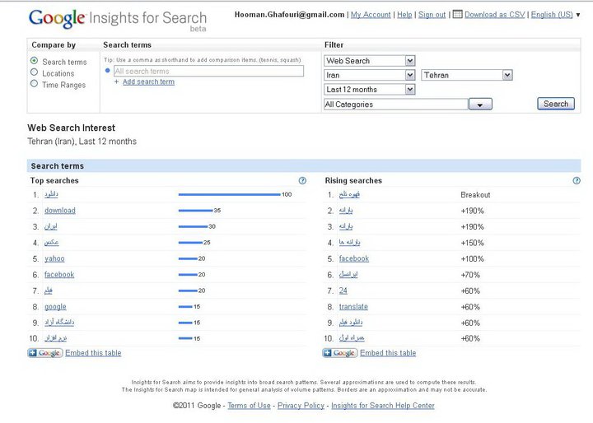Open the Breakout rising search term link
This screenshot has width=593, height=423.
click(x=349, y=194)
